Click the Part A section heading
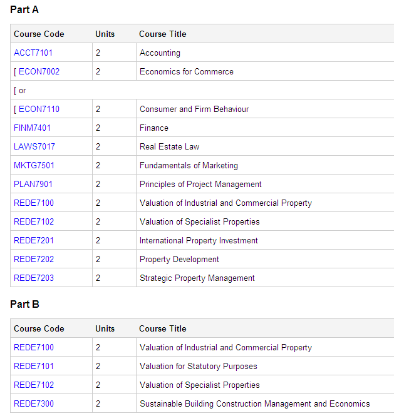 24,10
